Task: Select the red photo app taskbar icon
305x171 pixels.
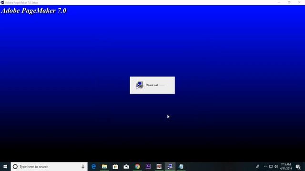Action: [159, 167]
